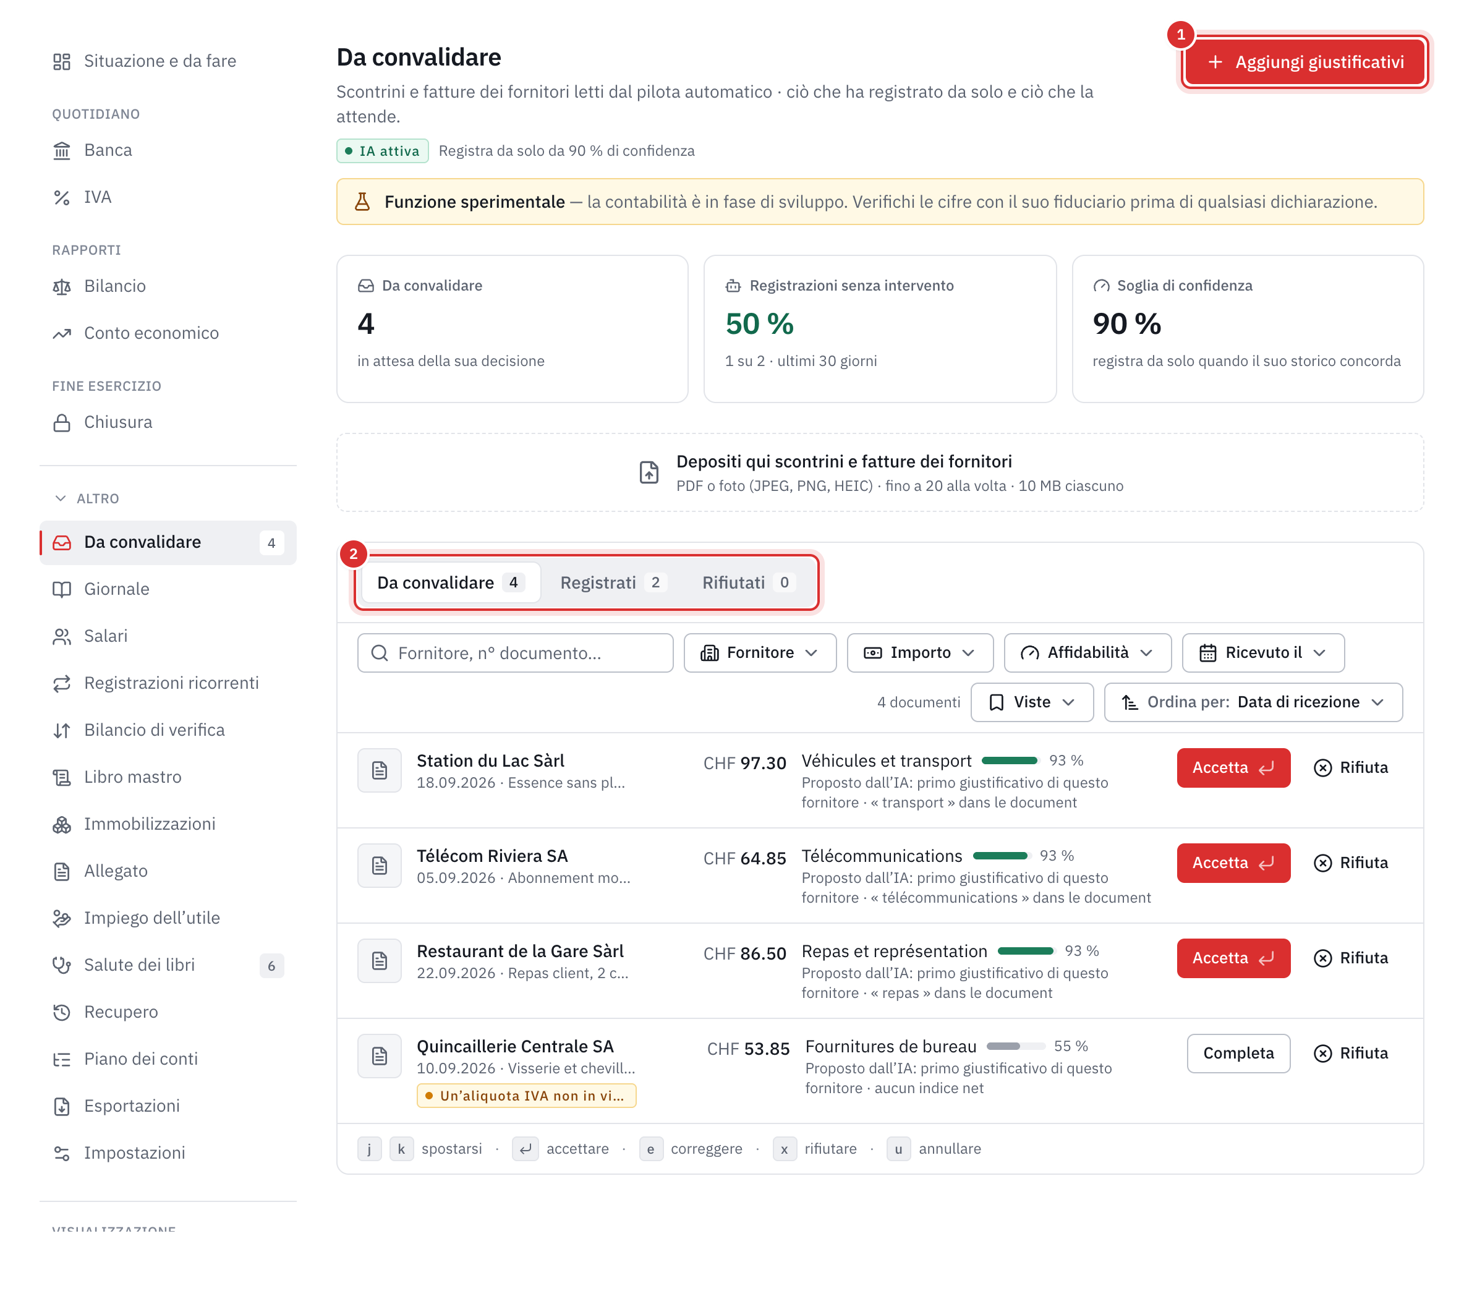Accept the Station du Lac Sàrl entry
This screenshot has width=1464, height=1291.
(x=1233, y=768)
